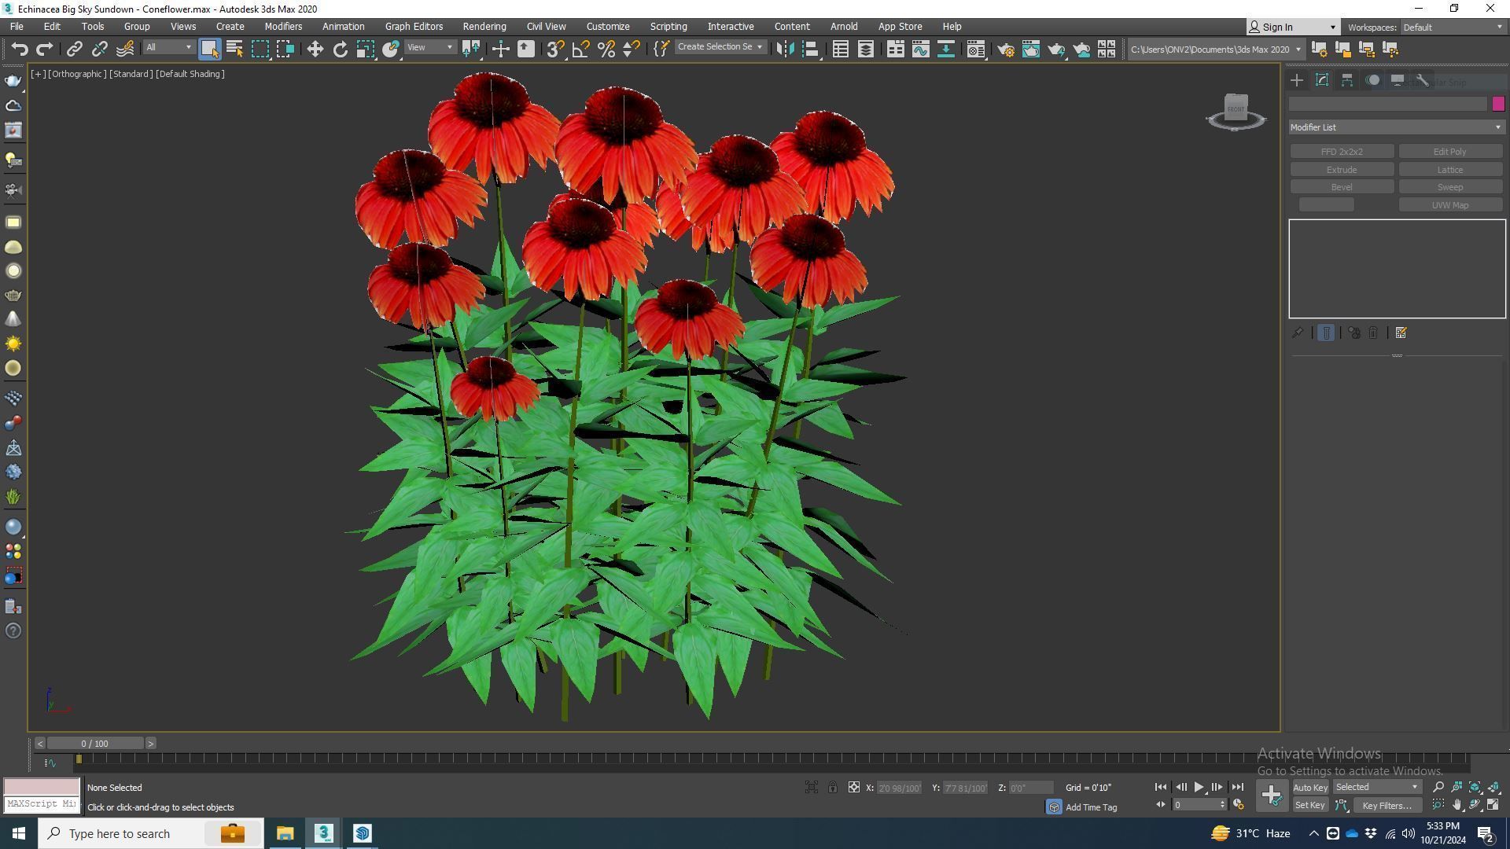Open the File menu
Screen dimensions: 1510x849
(x=16, y=27)
